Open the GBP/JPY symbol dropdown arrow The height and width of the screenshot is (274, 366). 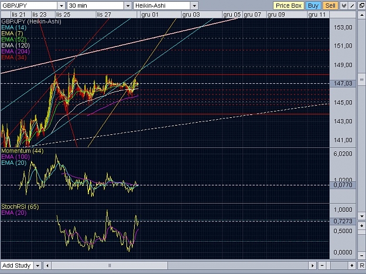pyautogui.click(x=61, y=6)
